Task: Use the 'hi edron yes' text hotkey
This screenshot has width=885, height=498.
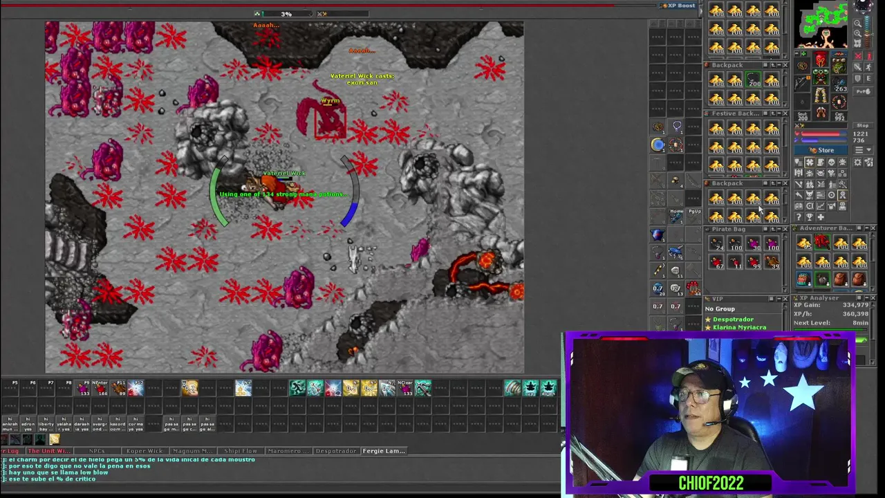Action: [x=28, y=424]
